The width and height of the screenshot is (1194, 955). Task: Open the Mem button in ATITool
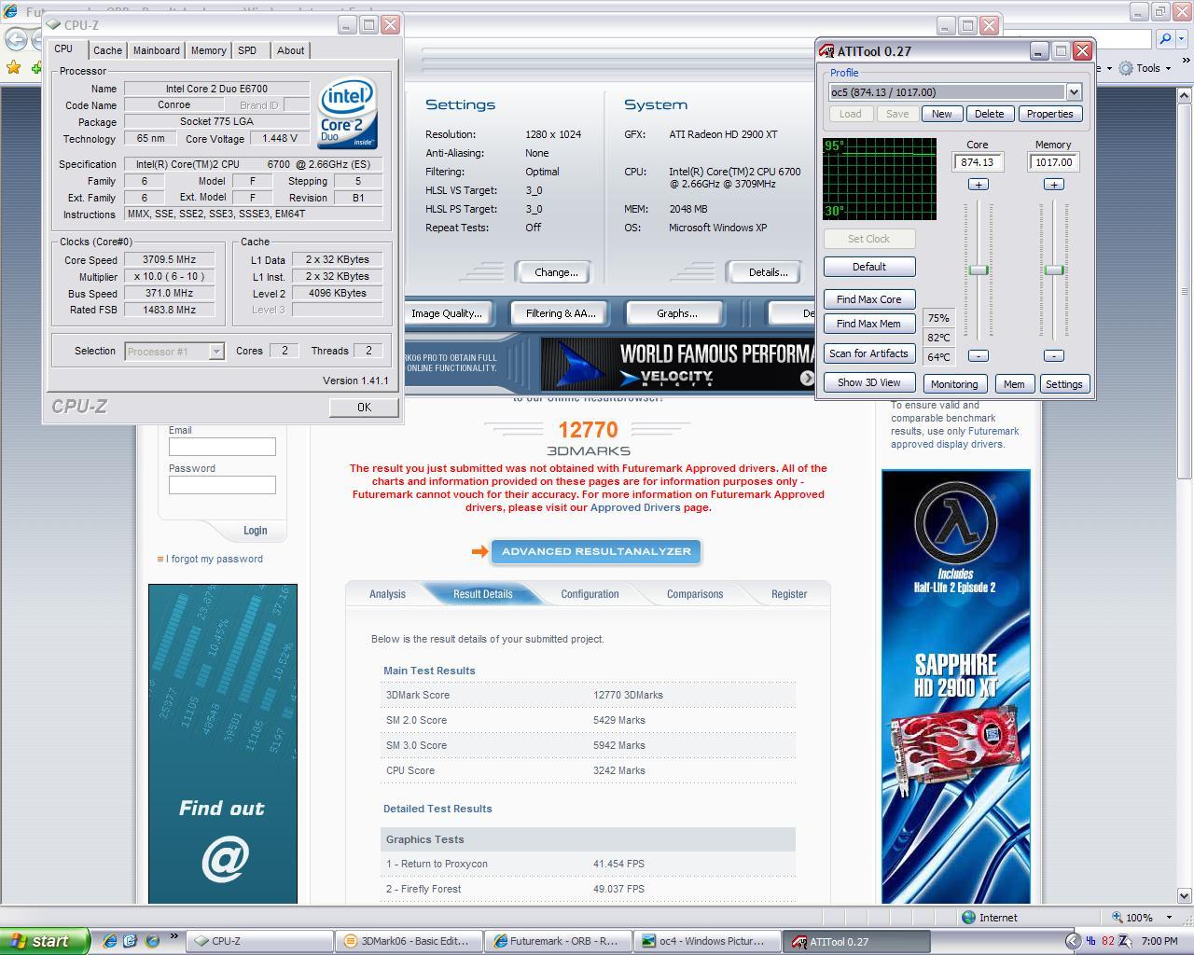tap(1014, 384)
